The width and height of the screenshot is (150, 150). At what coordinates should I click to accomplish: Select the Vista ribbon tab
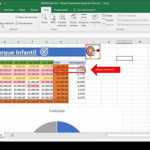tap(46, 10)
